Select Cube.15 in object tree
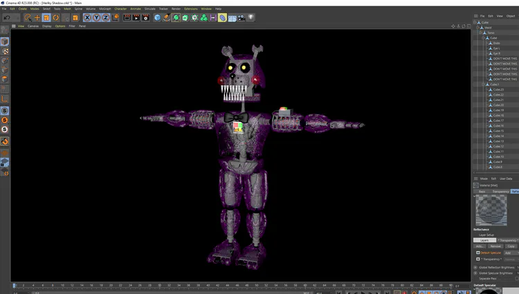Image resolution: width=519 pixels, height=294 pixels. coord(498,131)
